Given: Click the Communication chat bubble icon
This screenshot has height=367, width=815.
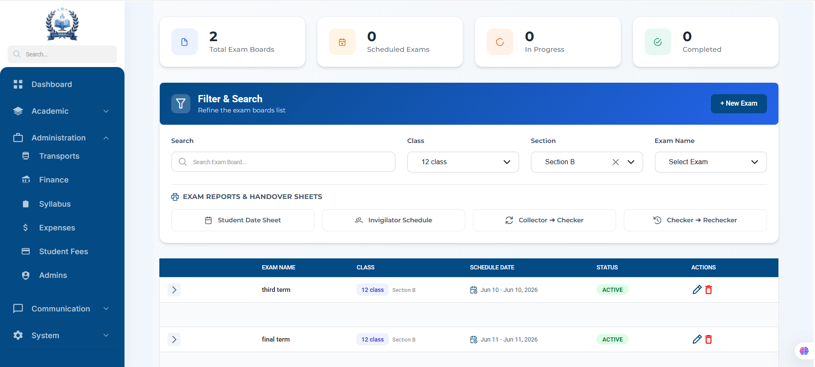Looking at the screenshot, I should 18,308.
